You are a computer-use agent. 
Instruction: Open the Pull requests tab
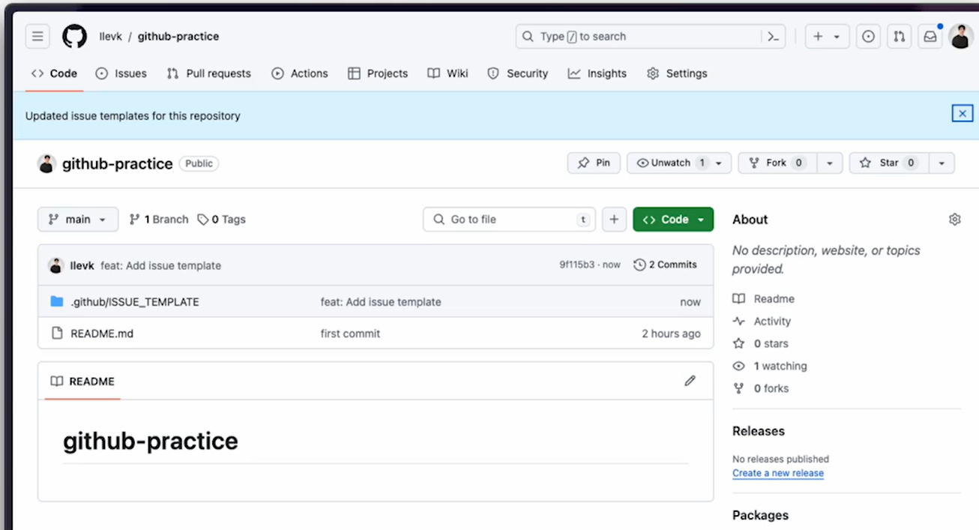point(209,73)
